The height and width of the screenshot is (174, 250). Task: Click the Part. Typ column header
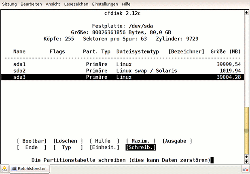tap(97, 52)
